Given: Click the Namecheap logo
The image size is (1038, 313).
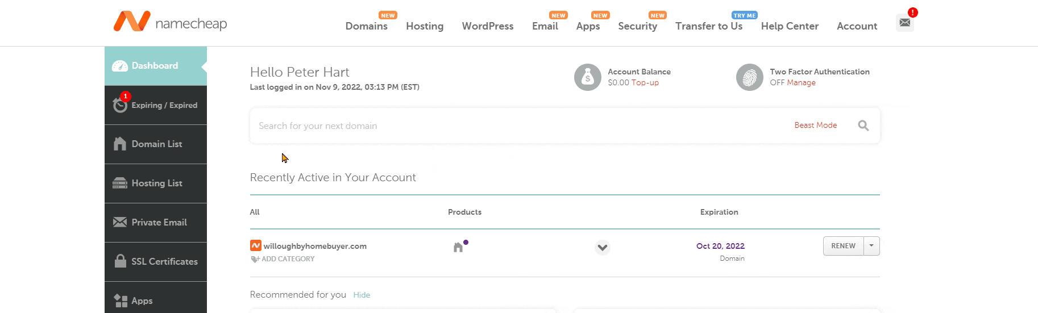Looking at the screenshot, I should (x=170, y=22).
